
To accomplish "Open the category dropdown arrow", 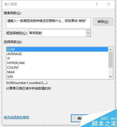I will [88, 33].
